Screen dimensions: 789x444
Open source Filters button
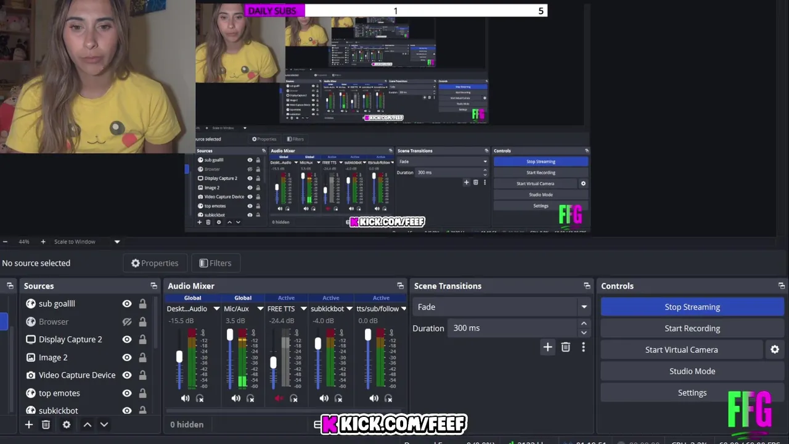[215, 263]
